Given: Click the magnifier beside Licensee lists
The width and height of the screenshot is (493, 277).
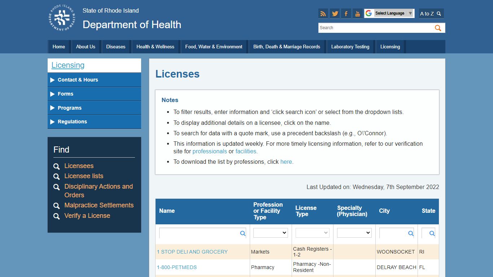Looking at the screenshot, I should [56, 176].
